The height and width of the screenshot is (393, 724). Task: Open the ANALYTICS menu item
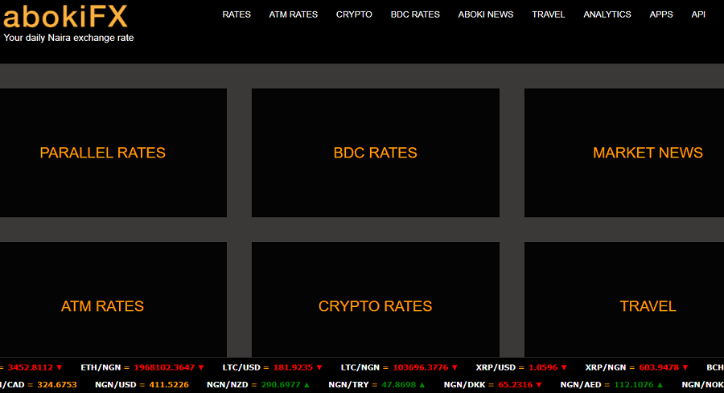[x=607, y=14]
